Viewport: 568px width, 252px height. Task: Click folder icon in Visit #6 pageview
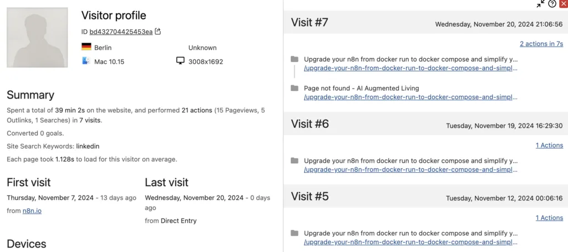tap(295, 161)
